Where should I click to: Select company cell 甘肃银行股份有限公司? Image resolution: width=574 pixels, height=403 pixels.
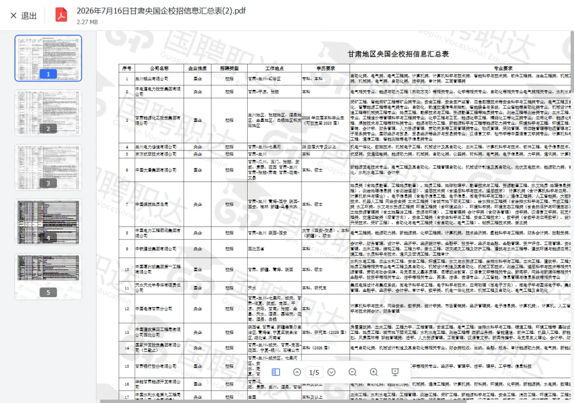159,366
